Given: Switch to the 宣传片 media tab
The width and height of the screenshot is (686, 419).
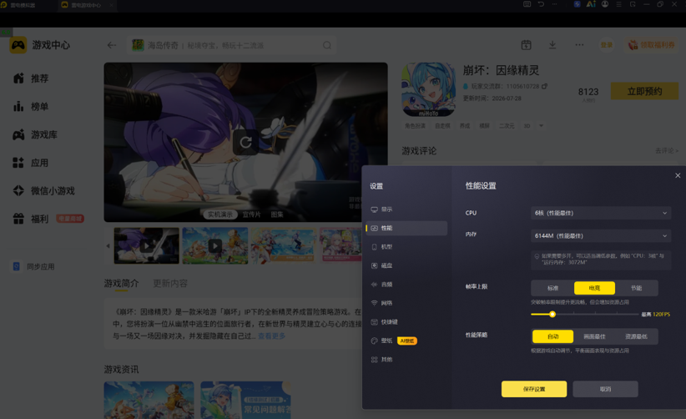Looking at the screenshot, I should (x=251, y=215).
